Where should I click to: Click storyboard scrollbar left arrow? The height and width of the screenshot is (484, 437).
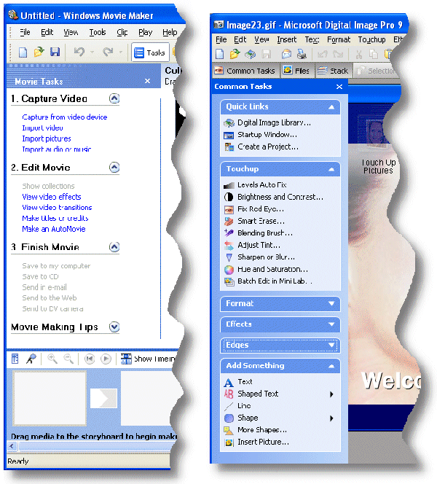tap(12, 446)
